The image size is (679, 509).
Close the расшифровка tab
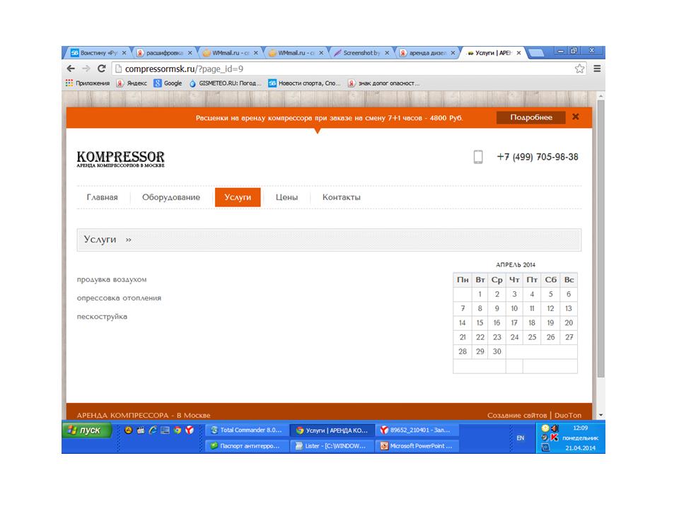point(190,53)
